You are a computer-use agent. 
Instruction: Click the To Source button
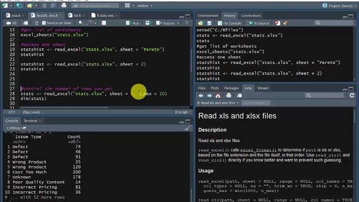259,23
